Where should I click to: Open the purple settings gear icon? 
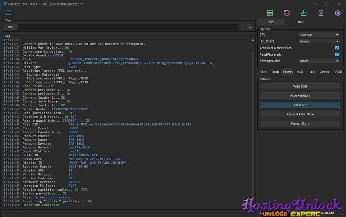point(338,13)
